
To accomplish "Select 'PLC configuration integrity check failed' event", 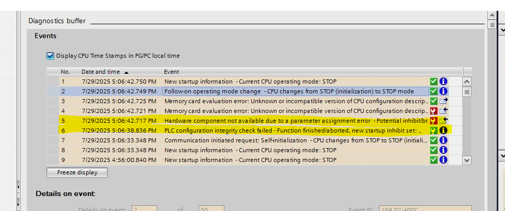I will tap(293, 131).
